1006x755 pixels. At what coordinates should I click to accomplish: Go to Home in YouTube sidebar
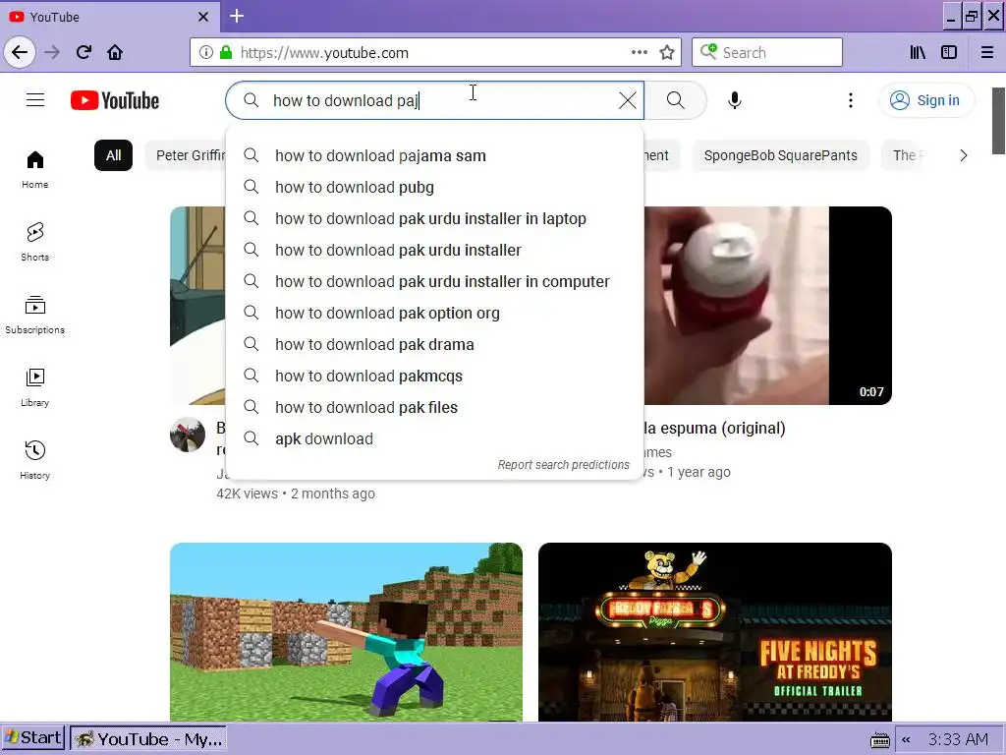point(35,169)
